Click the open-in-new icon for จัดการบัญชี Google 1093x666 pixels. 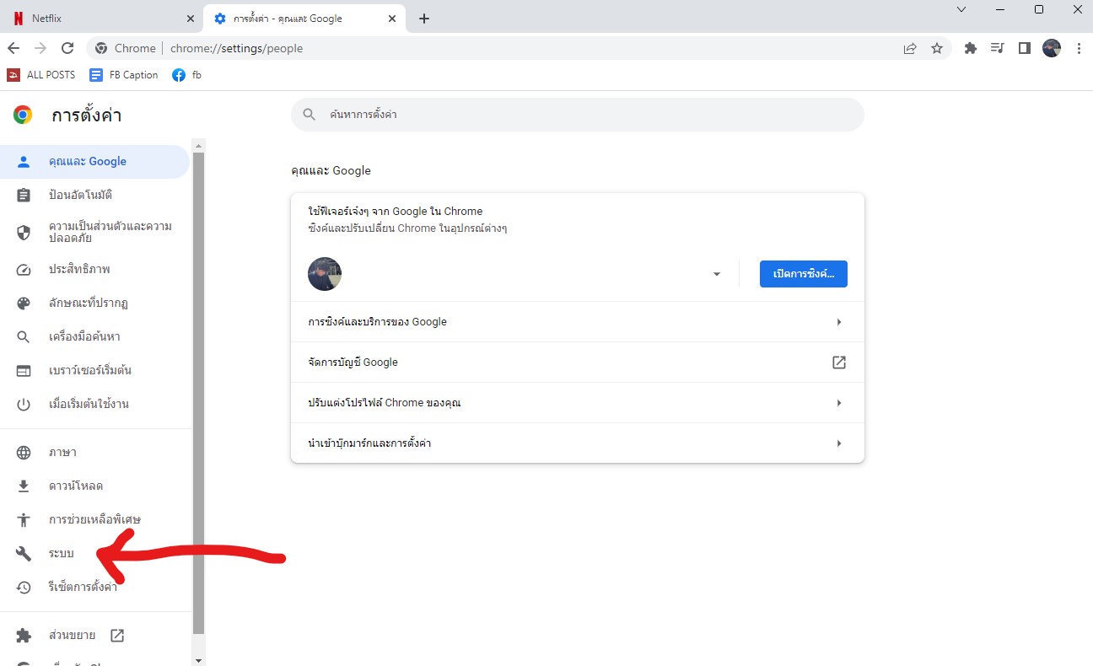838,363
